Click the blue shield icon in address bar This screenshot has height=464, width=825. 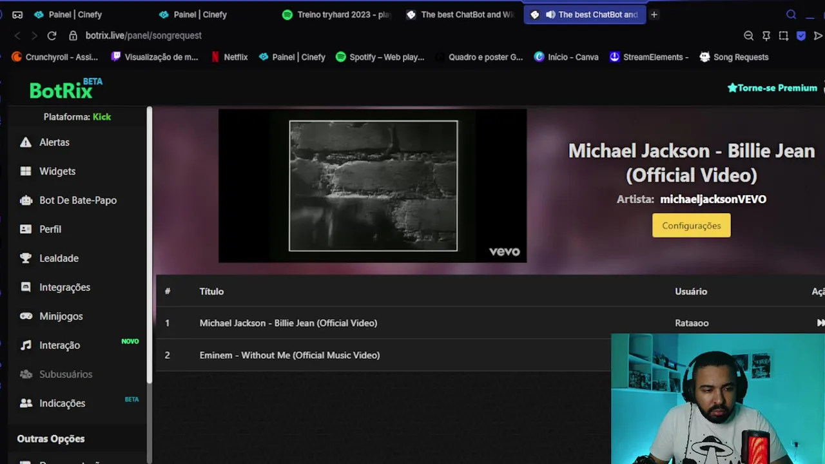coord(801,35)
